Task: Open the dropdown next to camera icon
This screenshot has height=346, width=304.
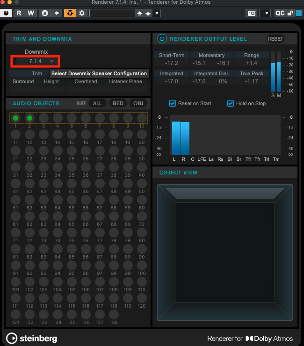Action: [265, 13]
